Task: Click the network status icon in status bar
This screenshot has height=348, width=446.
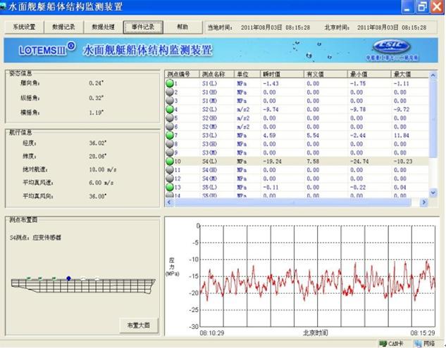Action: pyautogui.click(x=418, y=343)
